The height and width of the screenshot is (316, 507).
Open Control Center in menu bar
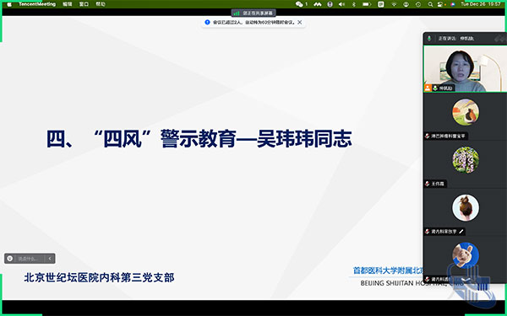(x=440, y=4)
